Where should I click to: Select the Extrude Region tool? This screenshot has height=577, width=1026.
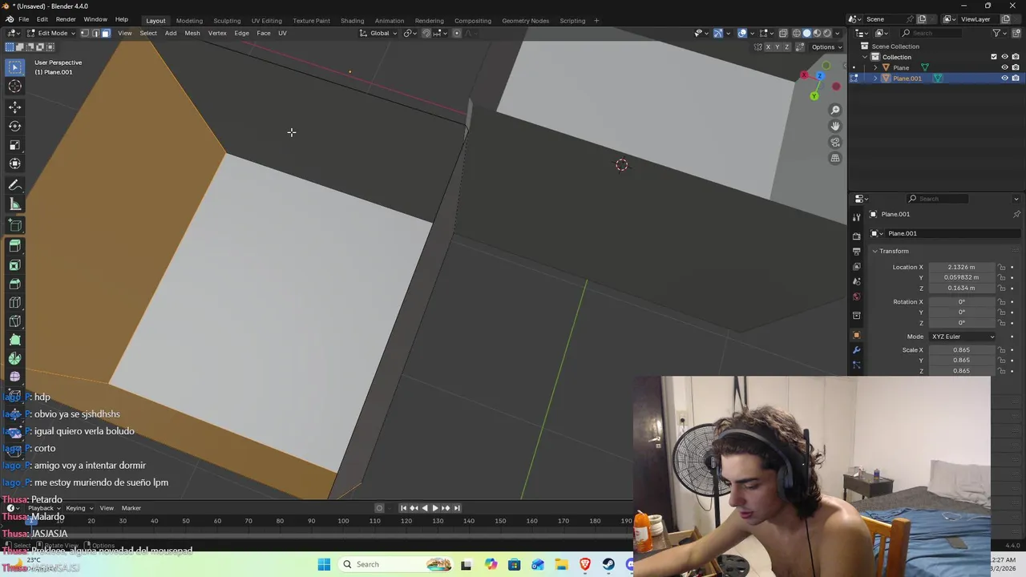14,246
